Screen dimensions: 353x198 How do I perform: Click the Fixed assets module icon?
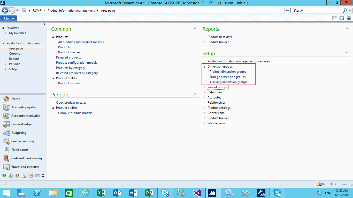(x=6, y=150)
